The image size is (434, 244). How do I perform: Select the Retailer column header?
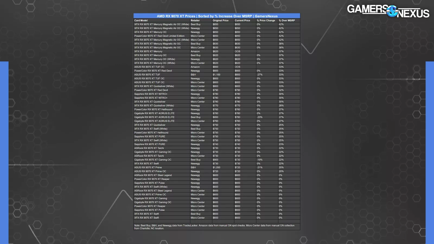point(195,20)
